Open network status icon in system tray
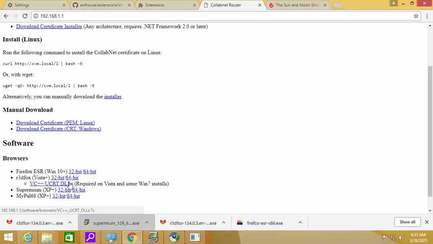Screen dimensions: 433x244 393,237
